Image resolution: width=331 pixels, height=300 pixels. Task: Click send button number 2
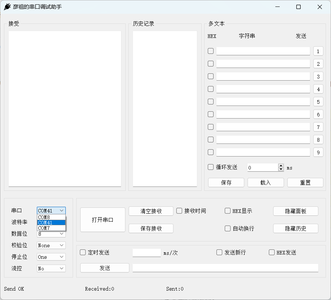click(318, 64)
